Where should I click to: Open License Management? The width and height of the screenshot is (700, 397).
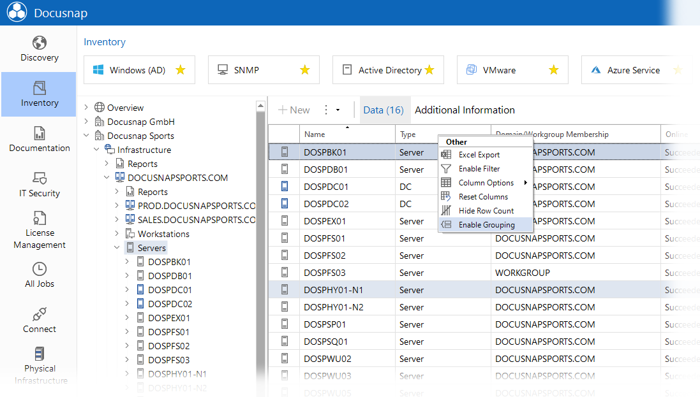(40, 230)
